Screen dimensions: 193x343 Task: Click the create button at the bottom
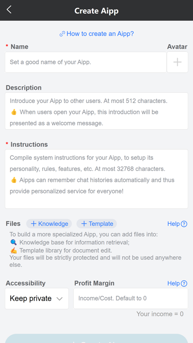tap(96, 339)
